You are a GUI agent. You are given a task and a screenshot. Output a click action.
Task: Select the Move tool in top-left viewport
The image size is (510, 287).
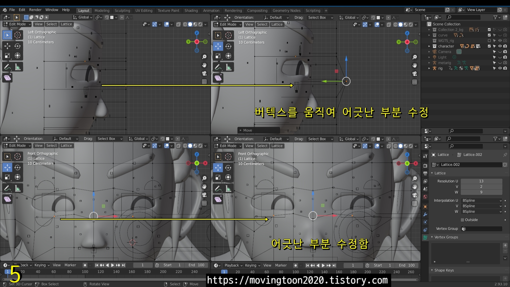tap(7, 46)
